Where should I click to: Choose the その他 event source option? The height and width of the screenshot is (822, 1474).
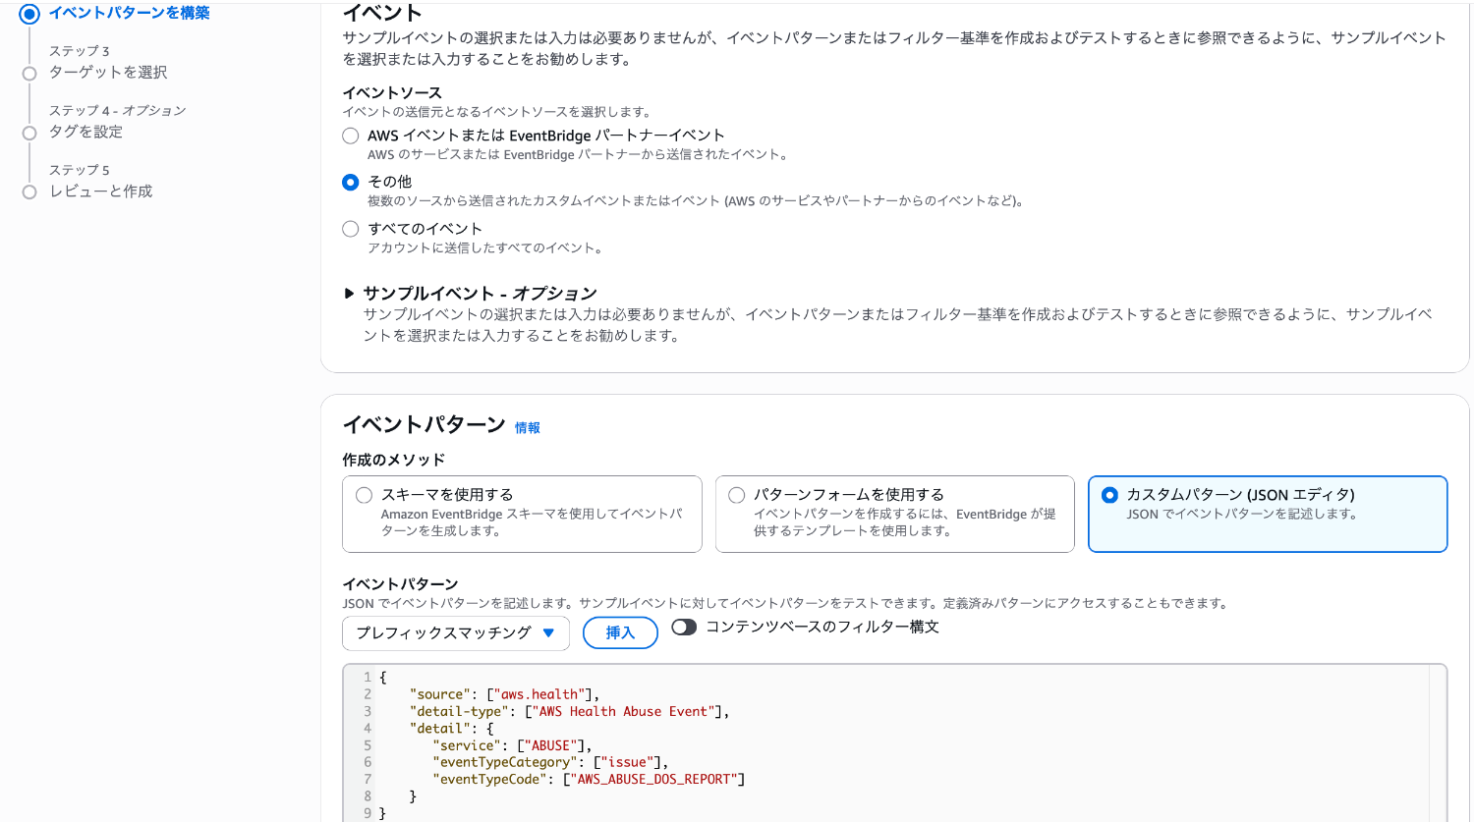351,183
